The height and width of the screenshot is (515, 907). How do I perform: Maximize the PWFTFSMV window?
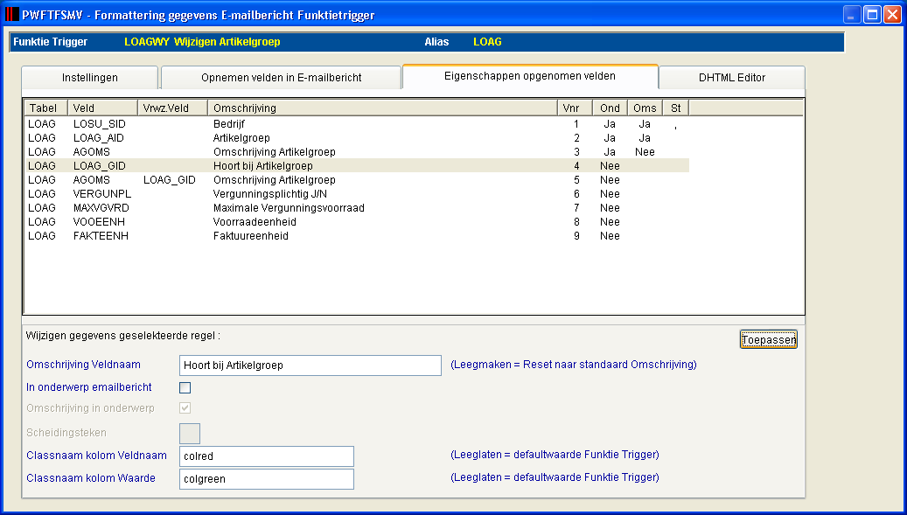pyautogui.click(x=872, y=15)
